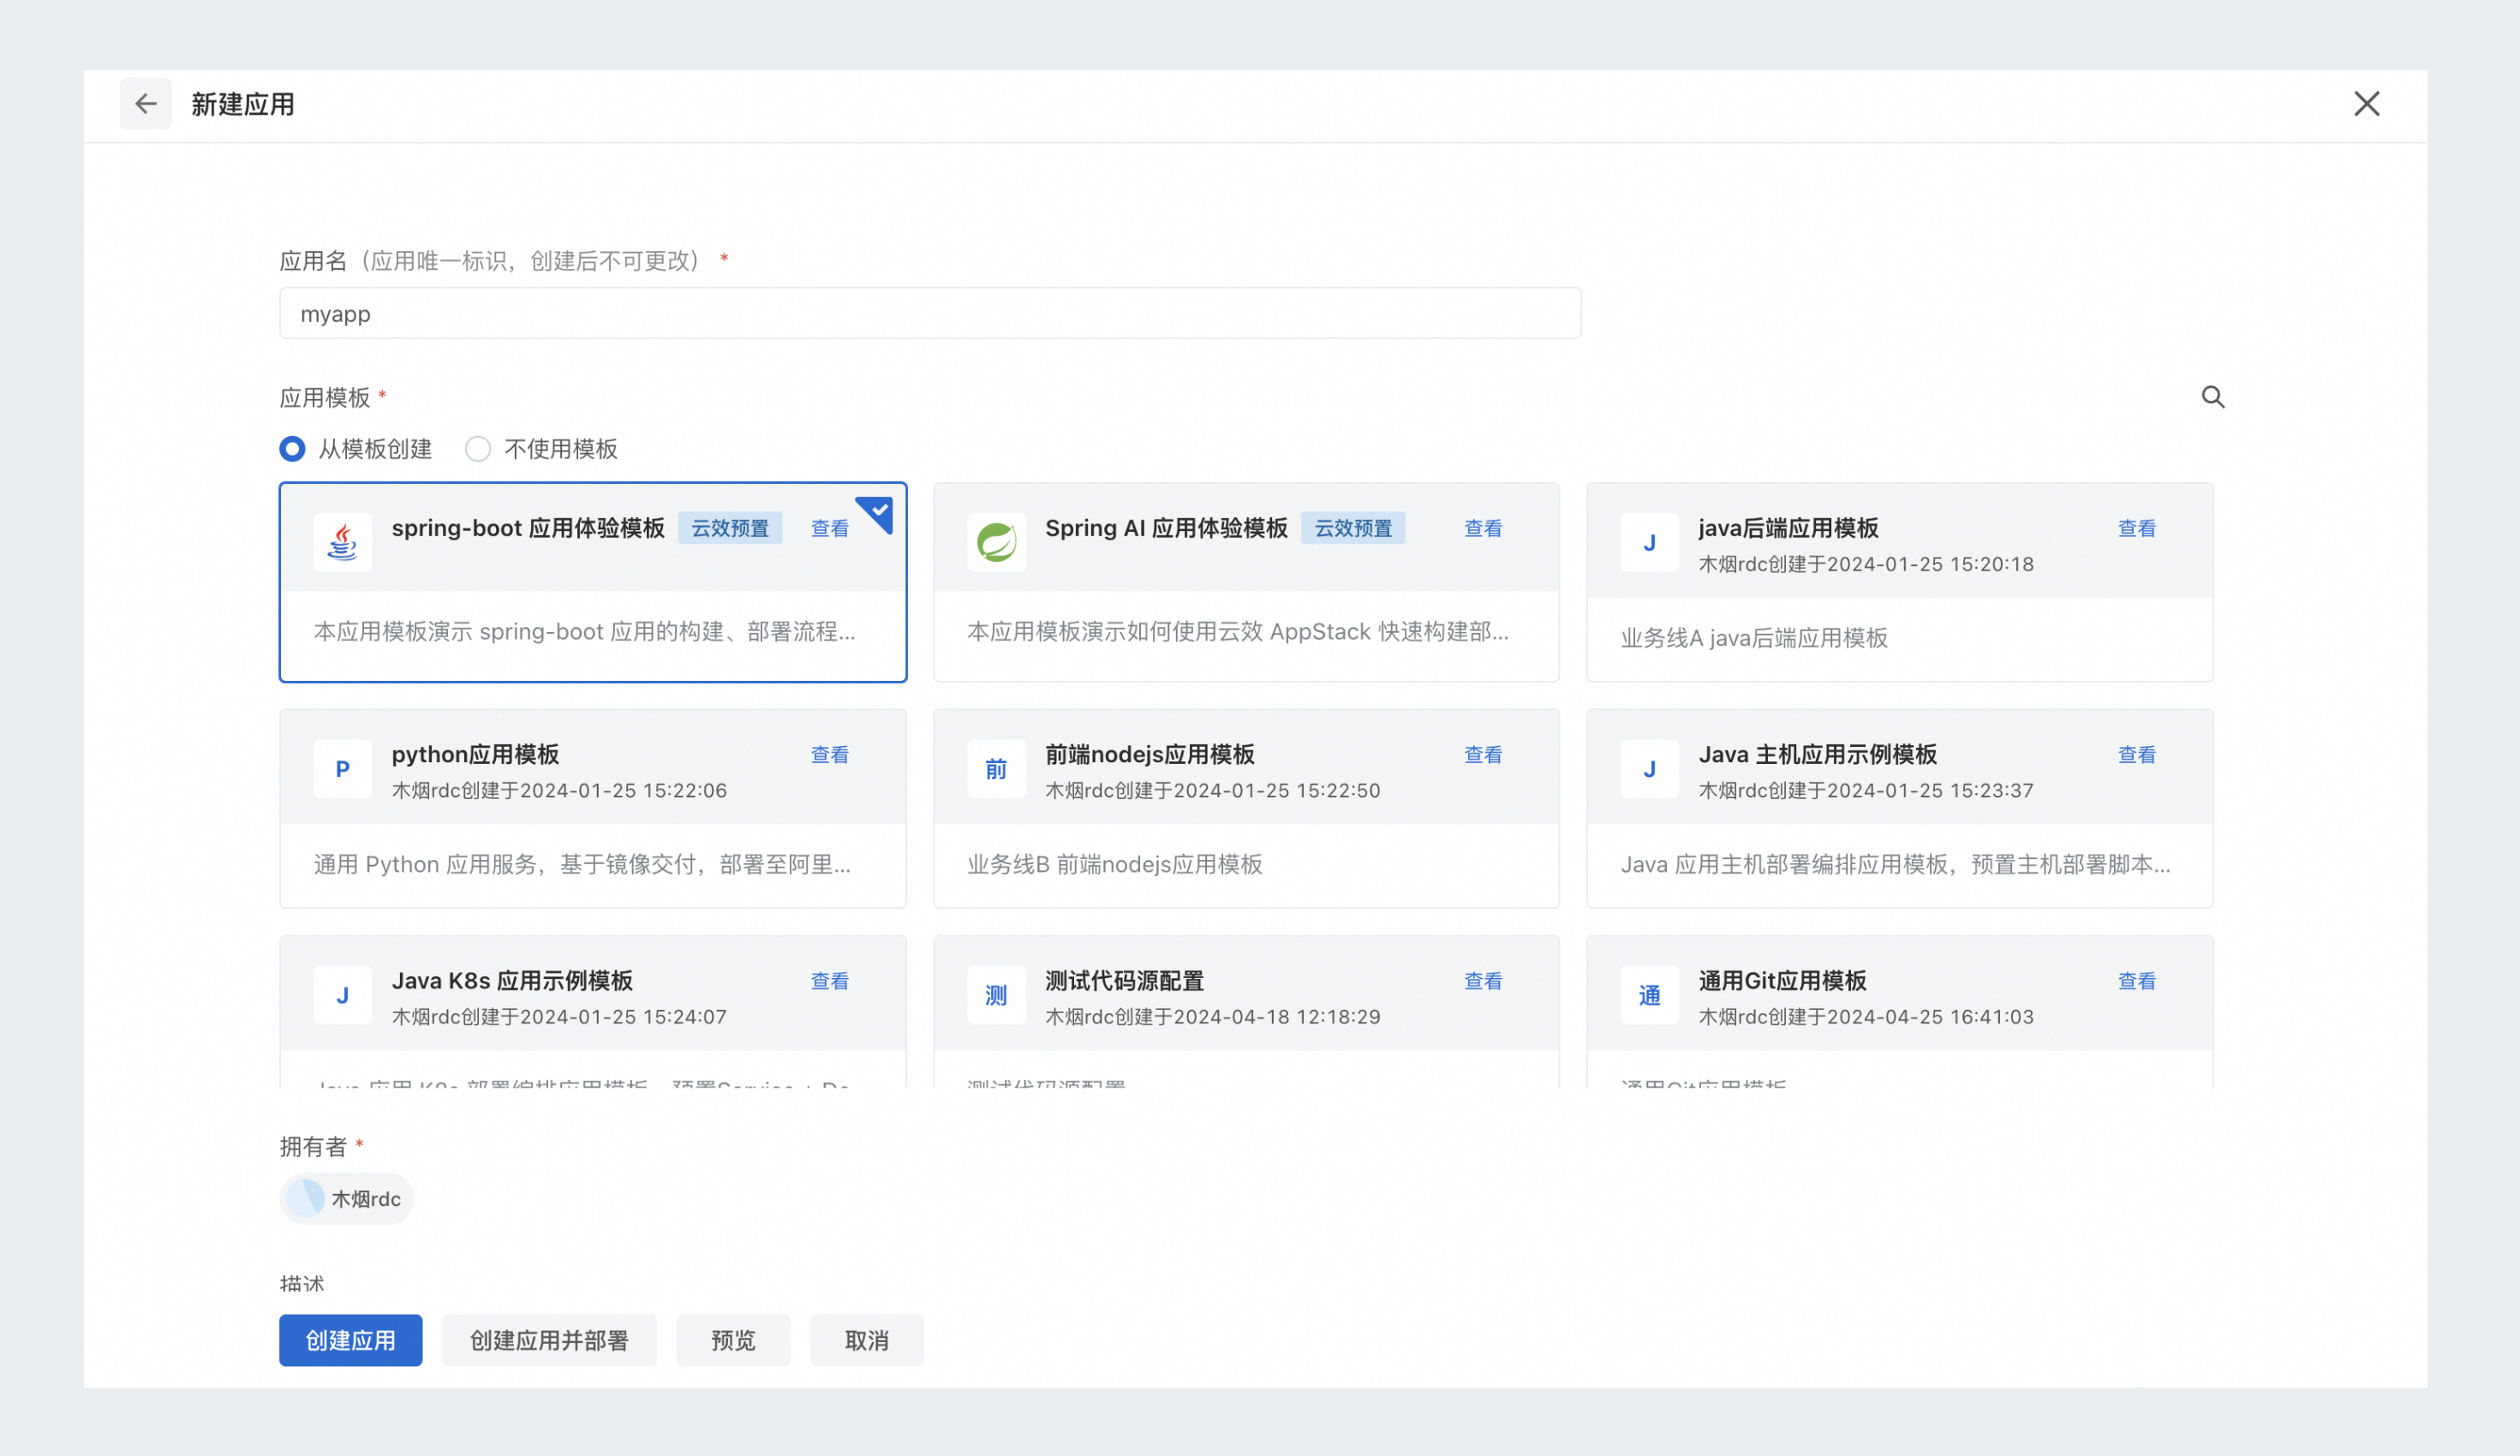The height and width of the screenshot is (1456, 2520).
Task: Click description 本应用模板演示如何使用云效 AppStack
Action: [x=1238, y=632]
